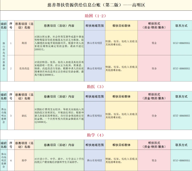Click 组织名称 header in the 助学 table
Viewport: 192px width, 171px height.
(x=4, y=145)
